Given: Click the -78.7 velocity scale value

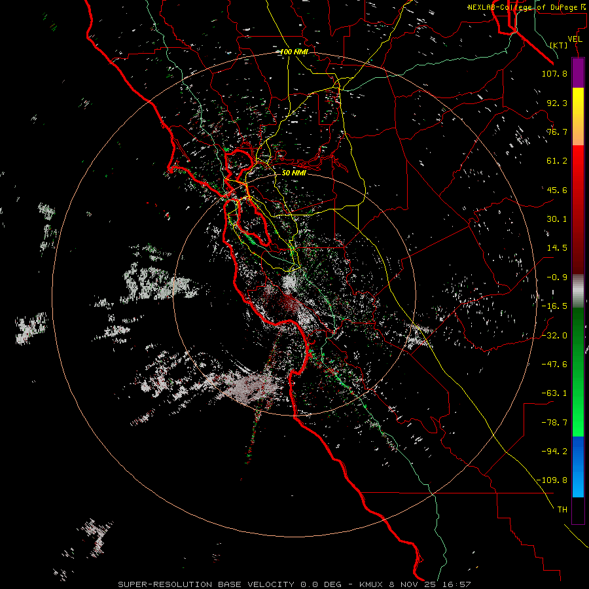Looking at the screenshot, I should (554, 423).
